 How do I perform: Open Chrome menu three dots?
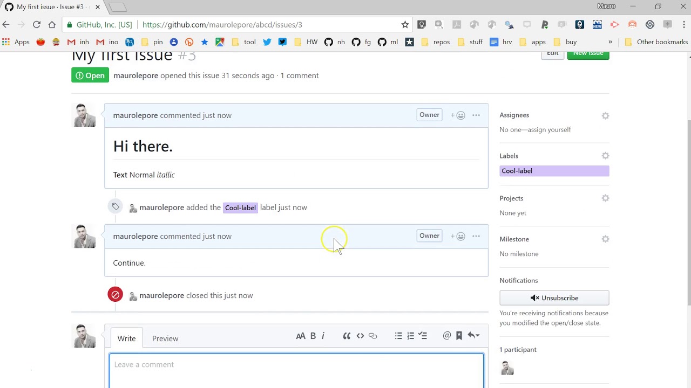[x=683, y=24]
